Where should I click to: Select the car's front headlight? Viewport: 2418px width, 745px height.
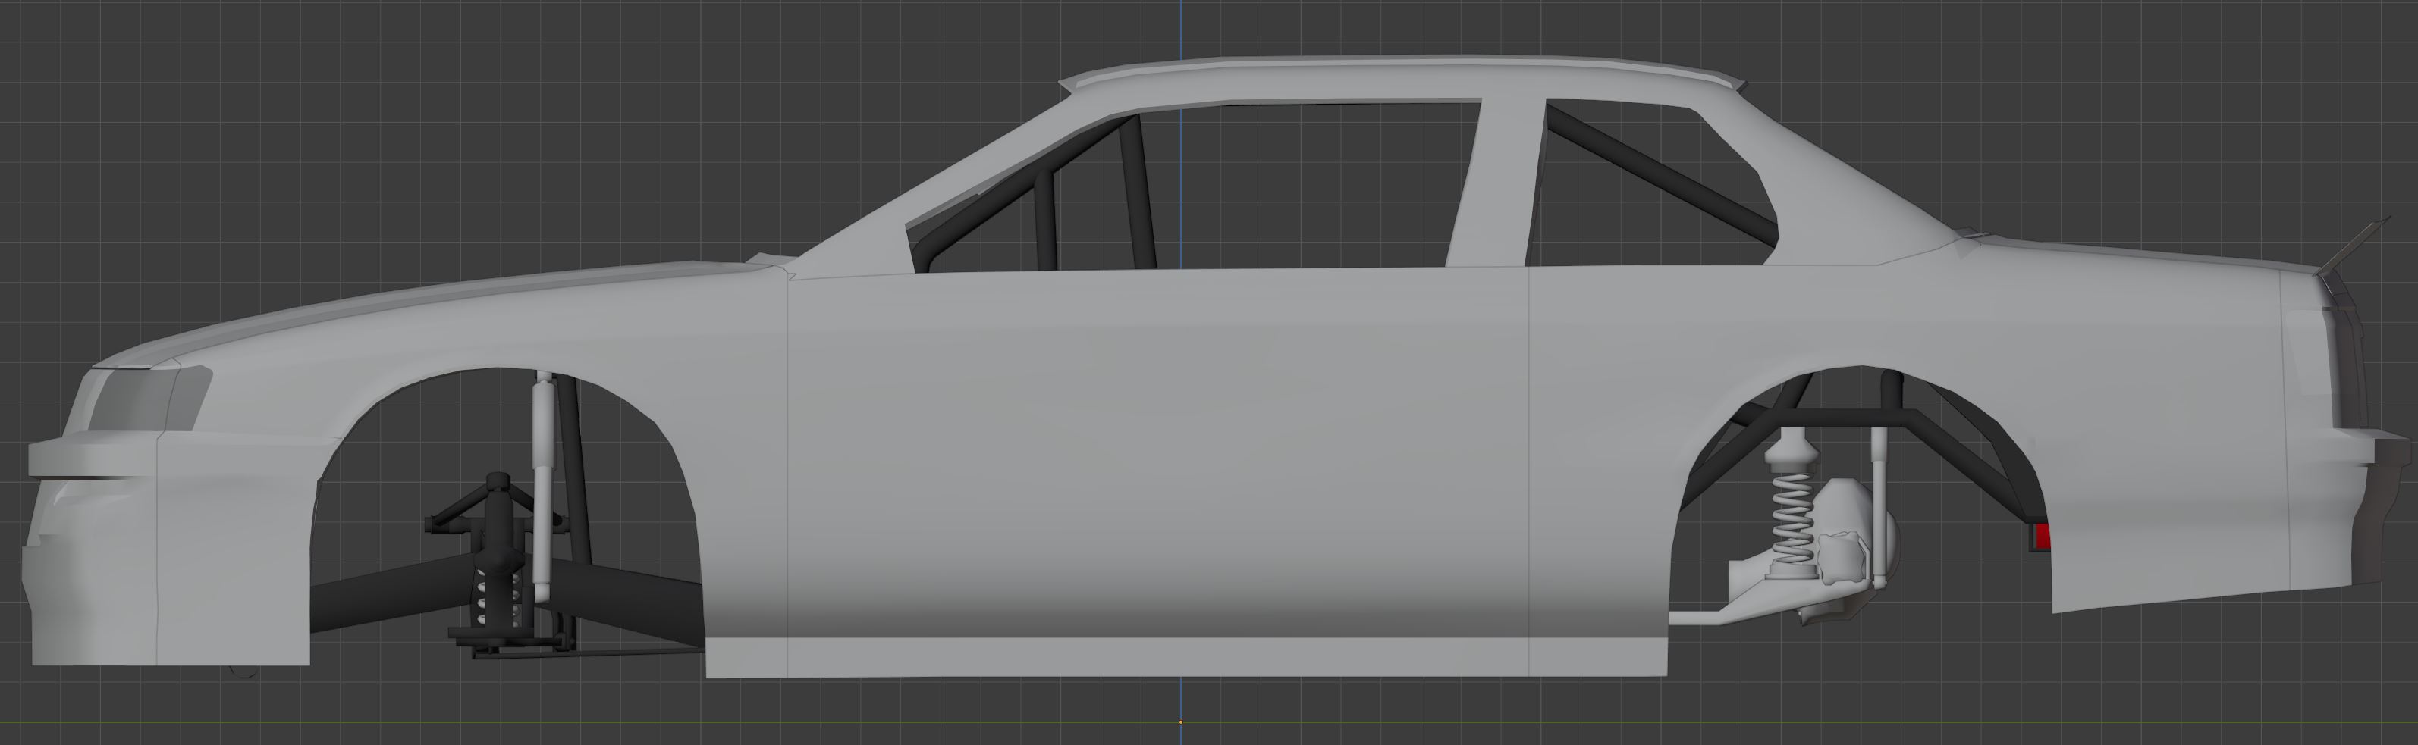point(150,399)
